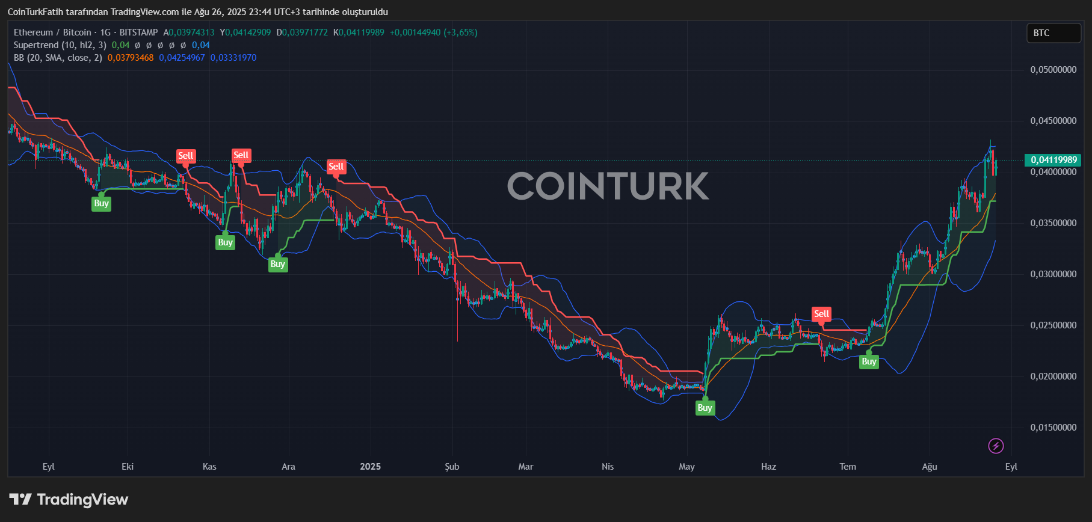Click the Tem month label on time axis

[848, 467]
